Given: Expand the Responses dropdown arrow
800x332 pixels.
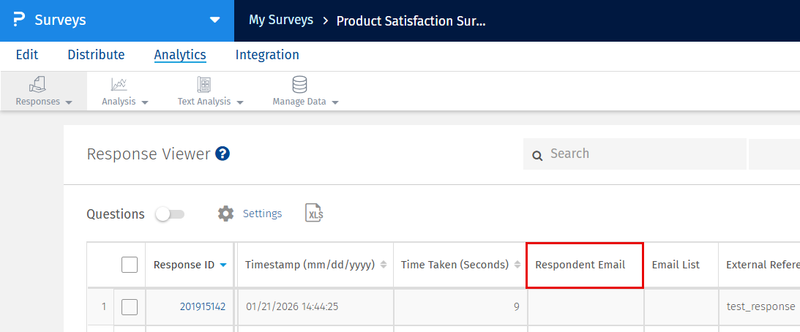Looking at the screenshot, I should 69,102.
